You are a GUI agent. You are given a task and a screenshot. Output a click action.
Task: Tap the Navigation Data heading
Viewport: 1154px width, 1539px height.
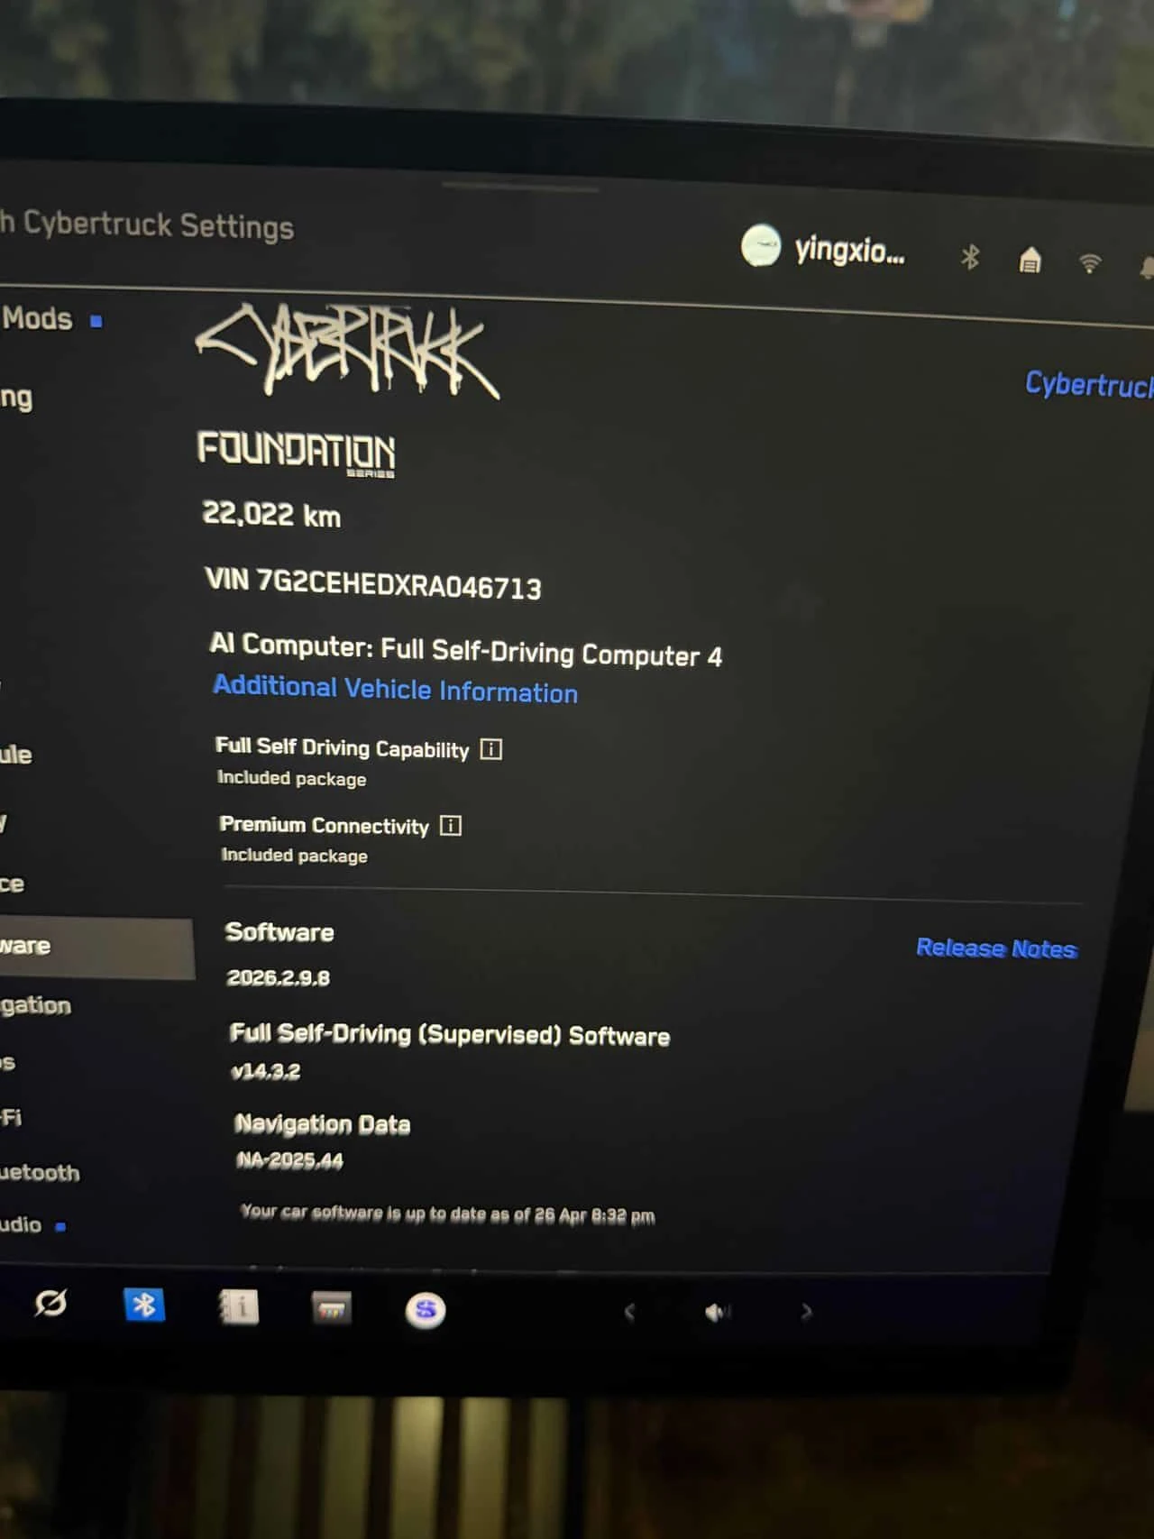click(x=323, y=1124)
